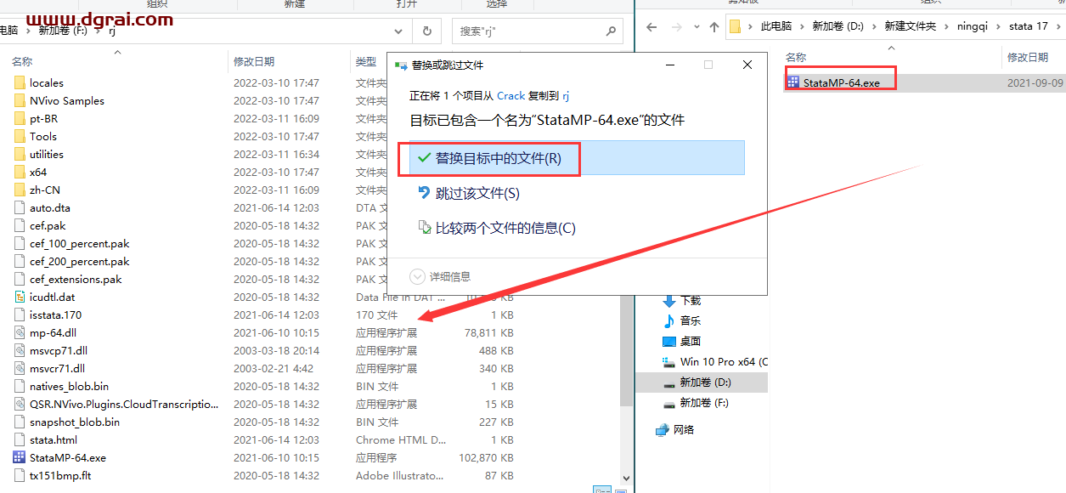Click the up-one-level arrow in the right window
The image size is (1066, 493).
pyautogui.click(x=714, y=26)
